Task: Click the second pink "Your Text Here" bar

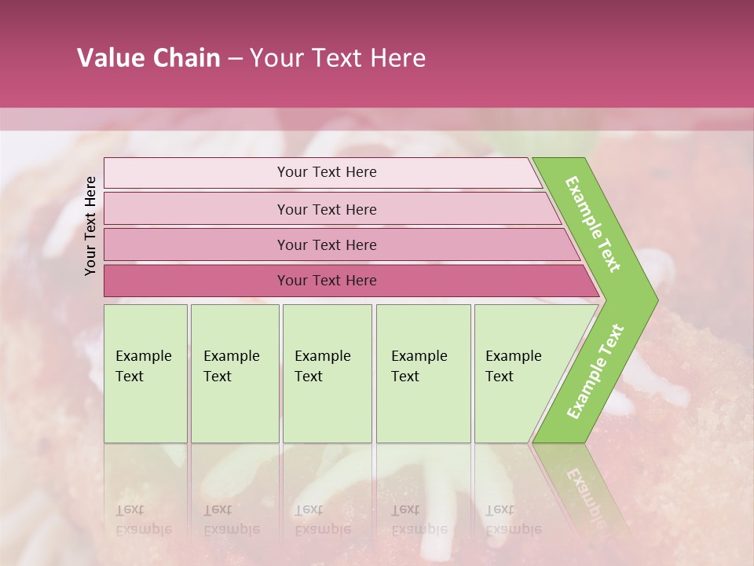Action: pyautogui.click(x=326, y=209)
